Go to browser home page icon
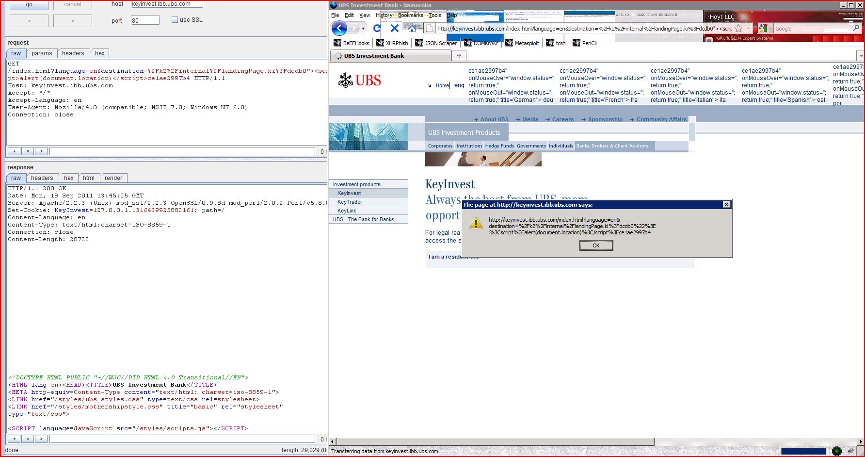Viewport: 865px width, 457px height. click(x=413, y=29)
